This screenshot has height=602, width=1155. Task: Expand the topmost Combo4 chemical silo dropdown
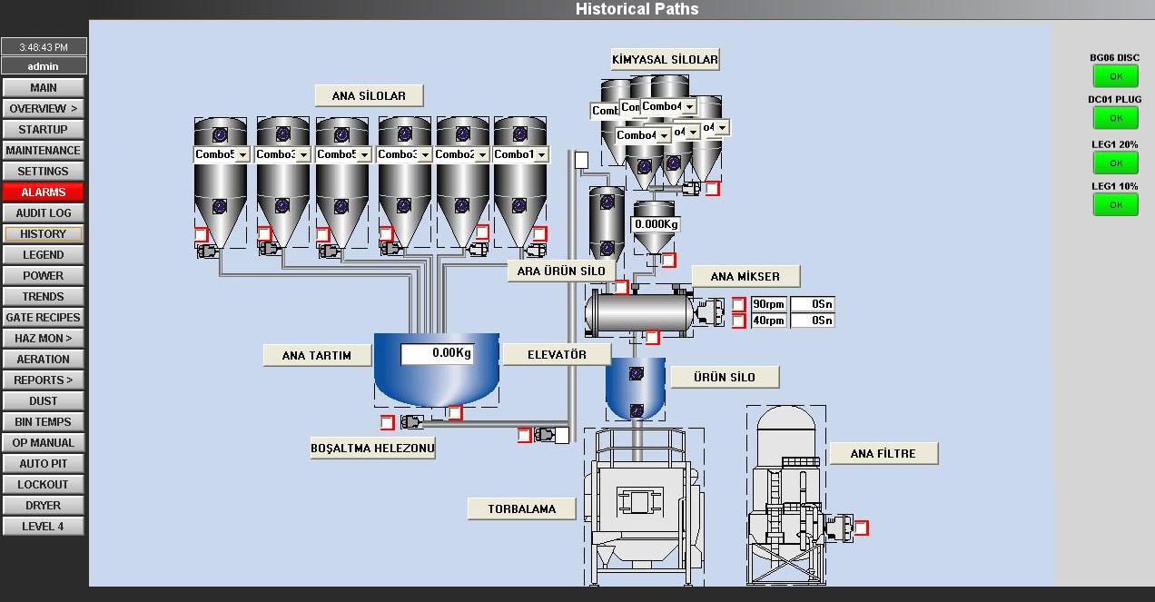click(689, 107)
